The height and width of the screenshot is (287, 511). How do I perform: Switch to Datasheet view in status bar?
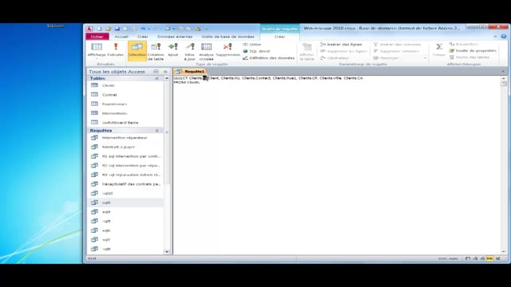tap(468, 258)
